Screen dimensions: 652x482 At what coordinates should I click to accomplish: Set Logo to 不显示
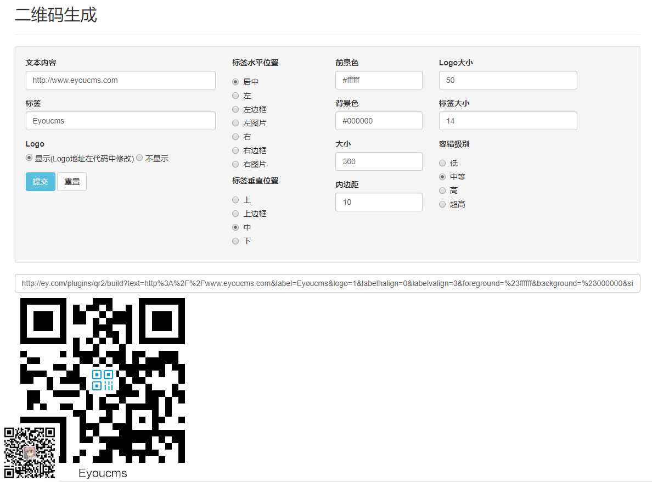(139, 158)
